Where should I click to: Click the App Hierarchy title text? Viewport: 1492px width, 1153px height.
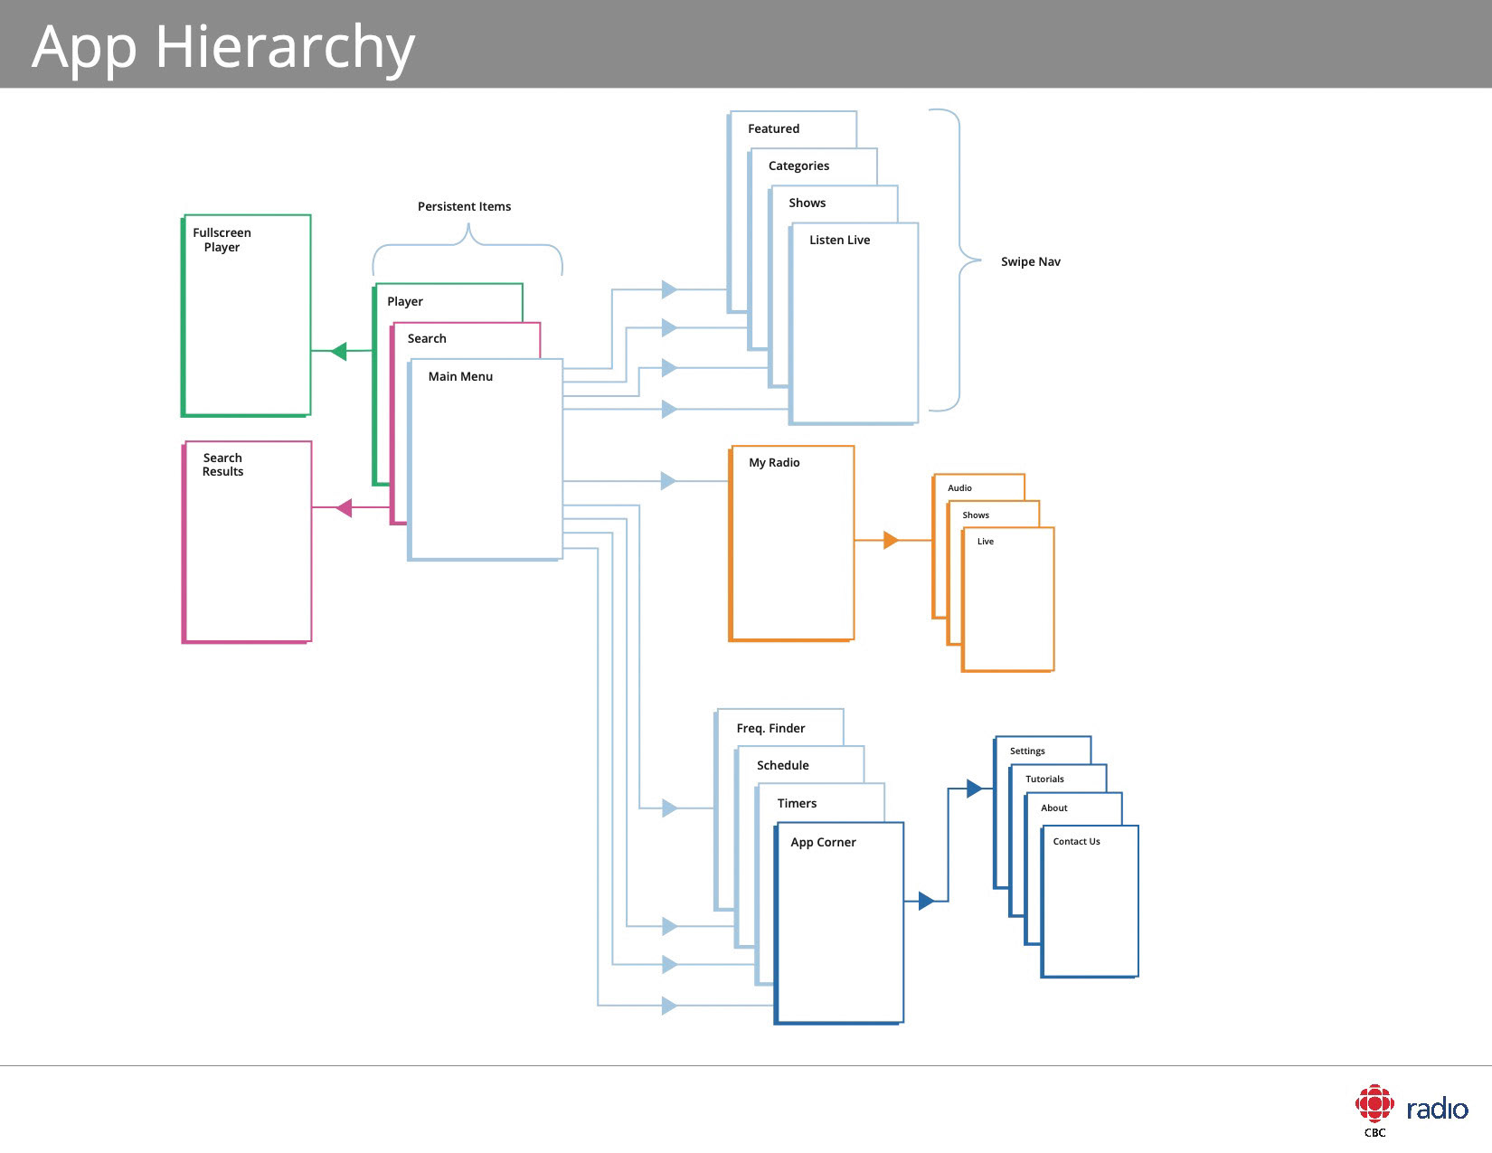coord(223,46)
